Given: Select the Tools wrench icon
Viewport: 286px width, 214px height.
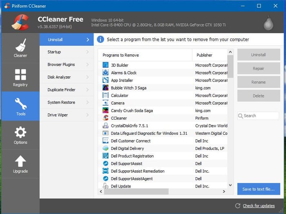Looking at the screenshot, I should pyautogui.click(x=20, y=104).
